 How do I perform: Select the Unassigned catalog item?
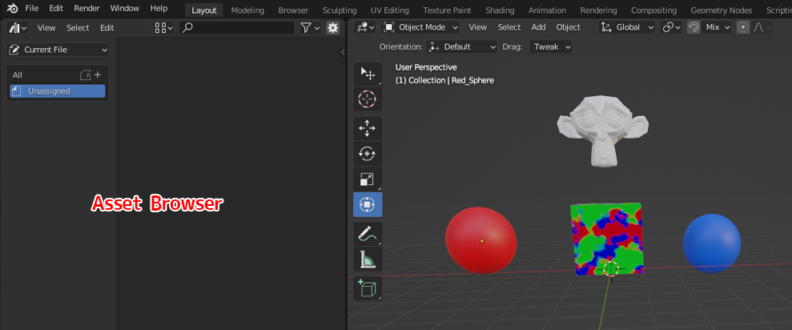(x=57, y=91)
